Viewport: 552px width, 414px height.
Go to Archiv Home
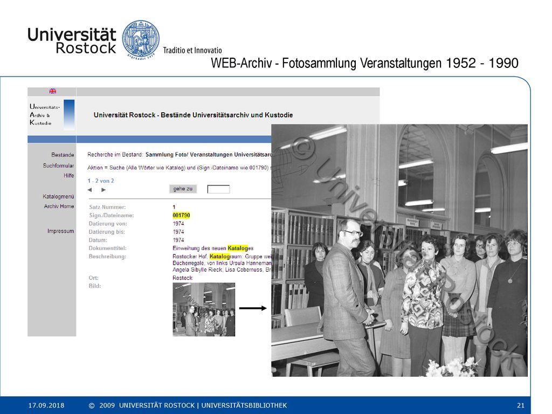pyautogui.click(x=59, y=206)
